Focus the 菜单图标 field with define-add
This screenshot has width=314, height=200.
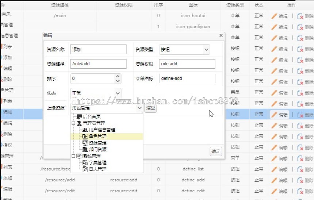(187, 78)
